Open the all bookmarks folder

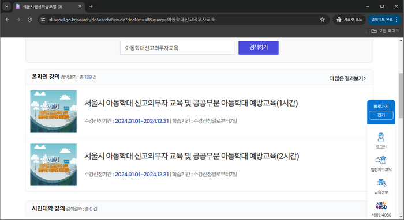[385, 31]
